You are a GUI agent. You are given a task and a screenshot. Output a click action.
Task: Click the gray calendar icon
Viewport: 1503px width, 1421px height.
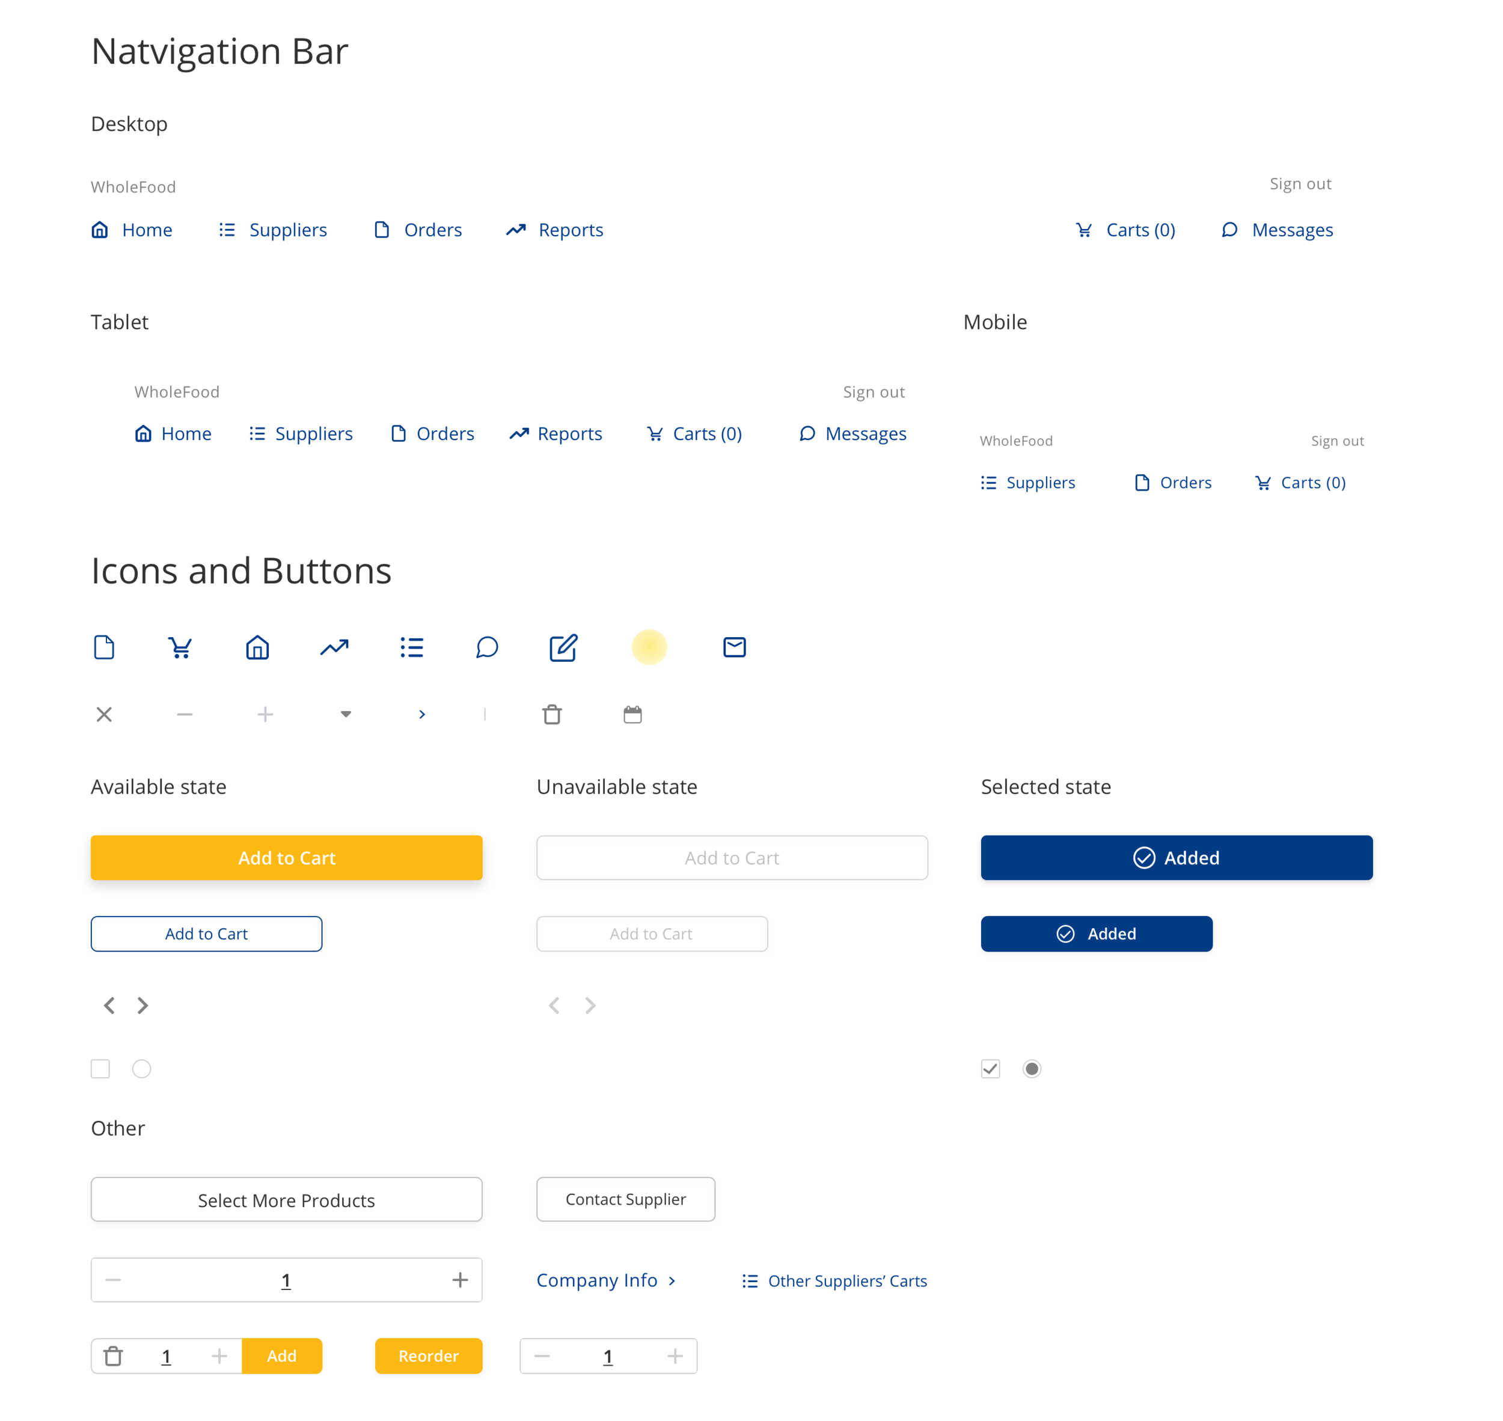(632, 714)
